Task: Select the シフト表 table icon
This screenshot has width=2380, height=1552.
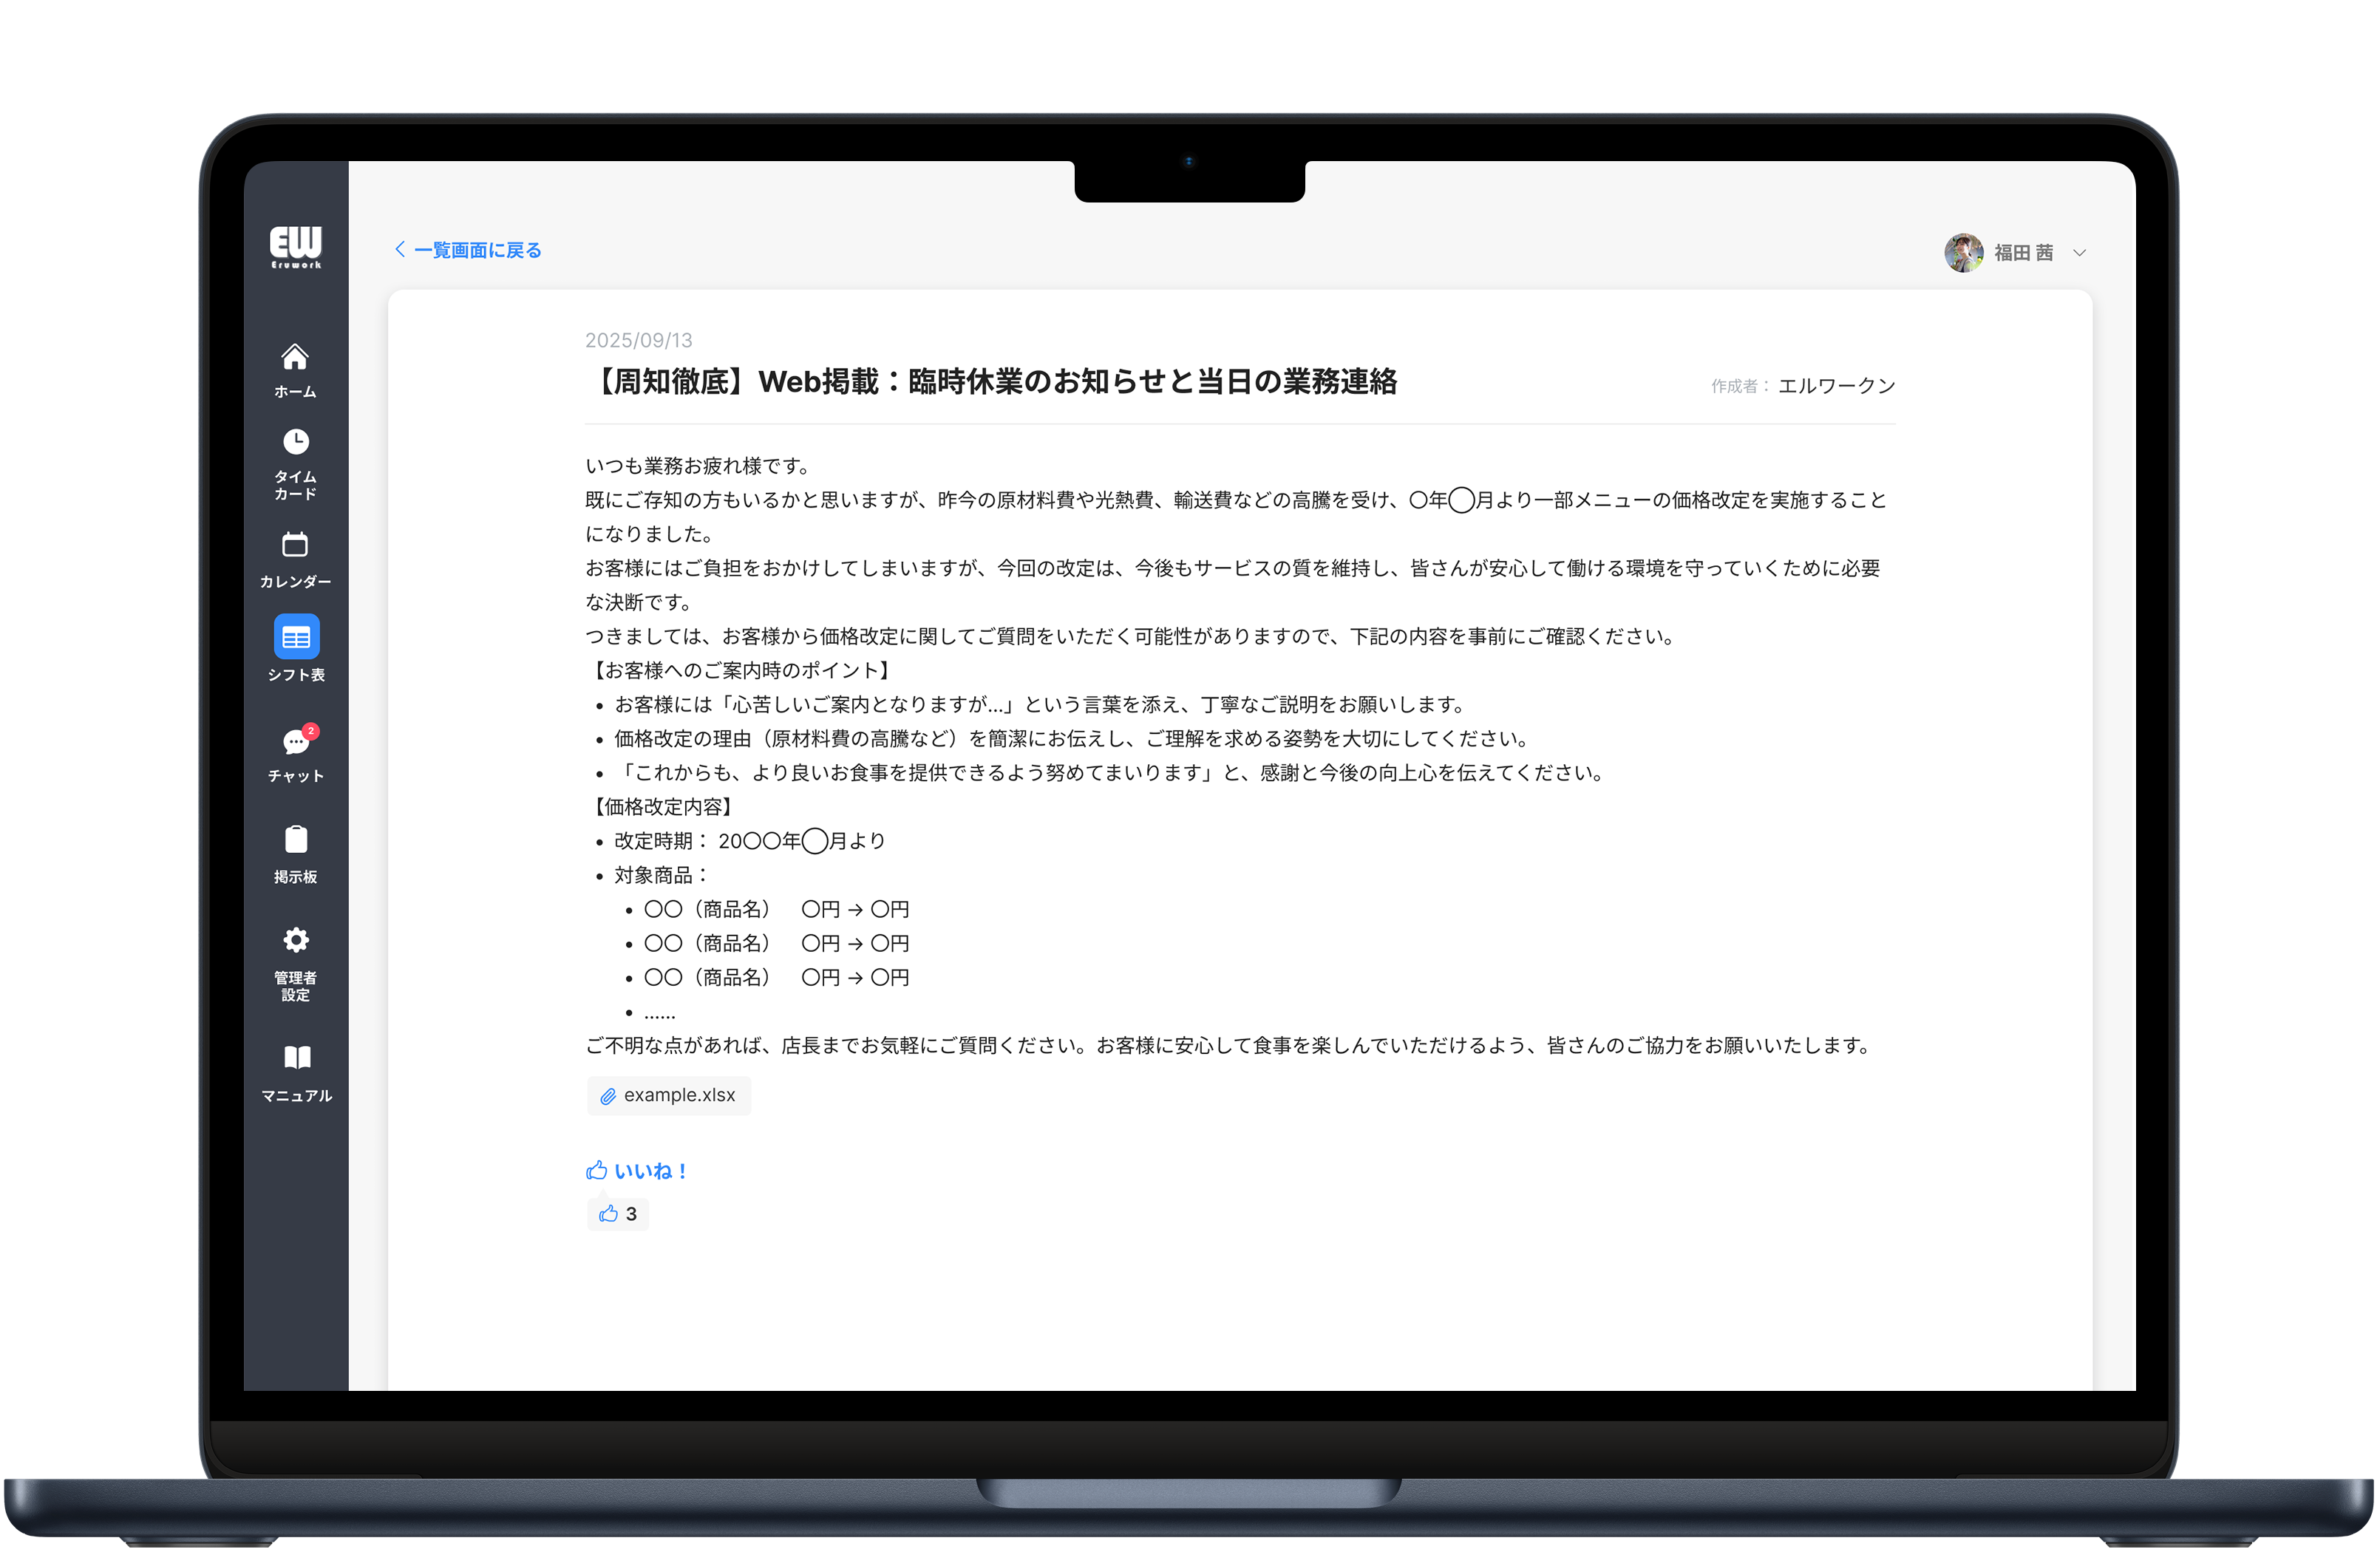Action: tap(296, 637)
